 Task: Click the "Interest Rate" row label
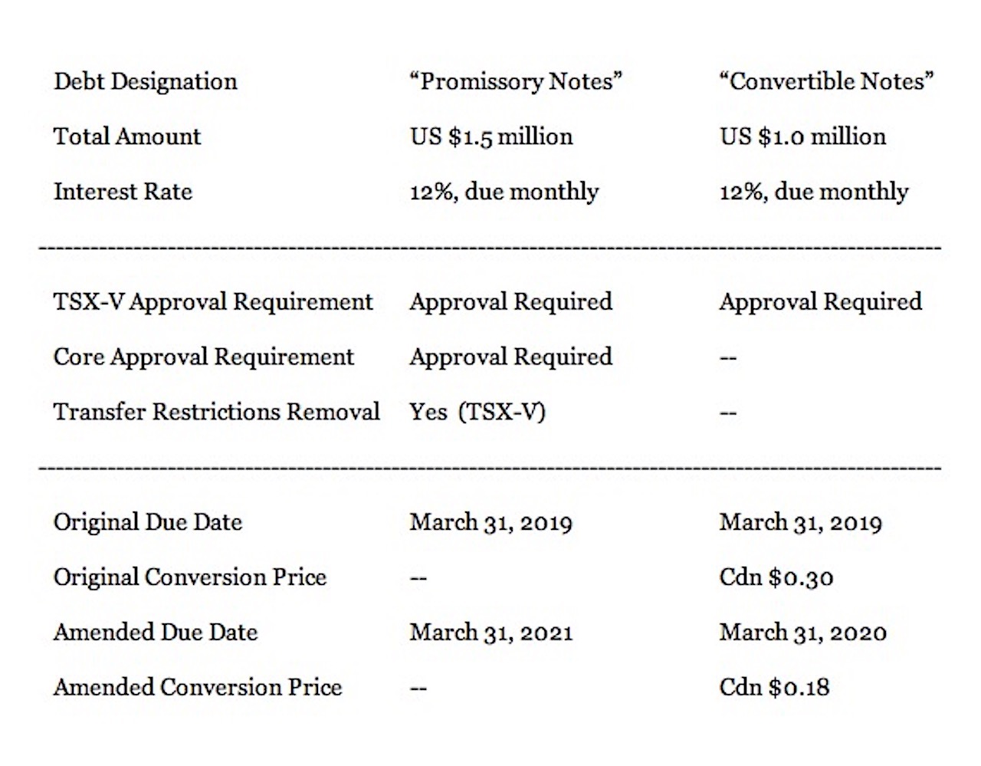(x=123, y=192)
